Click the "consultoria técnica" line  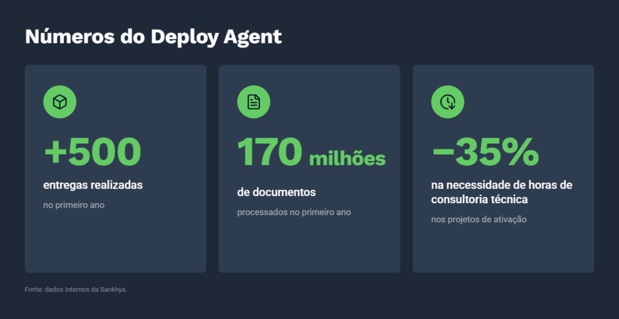pyautogui.click(x=479, y=200)
